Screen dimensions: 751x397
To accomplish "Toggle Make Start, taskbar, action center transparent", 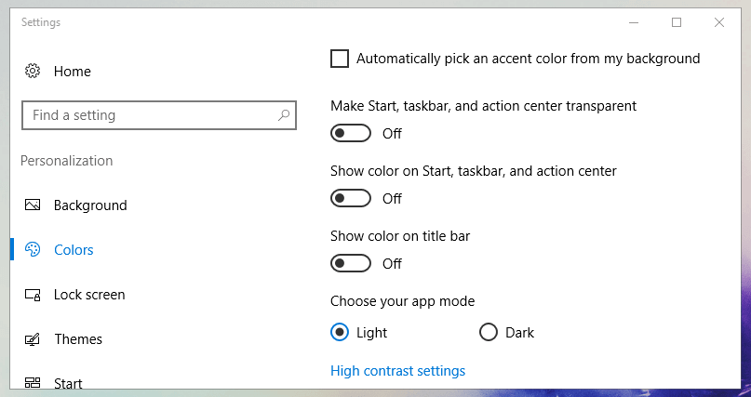I will [351, 134].
